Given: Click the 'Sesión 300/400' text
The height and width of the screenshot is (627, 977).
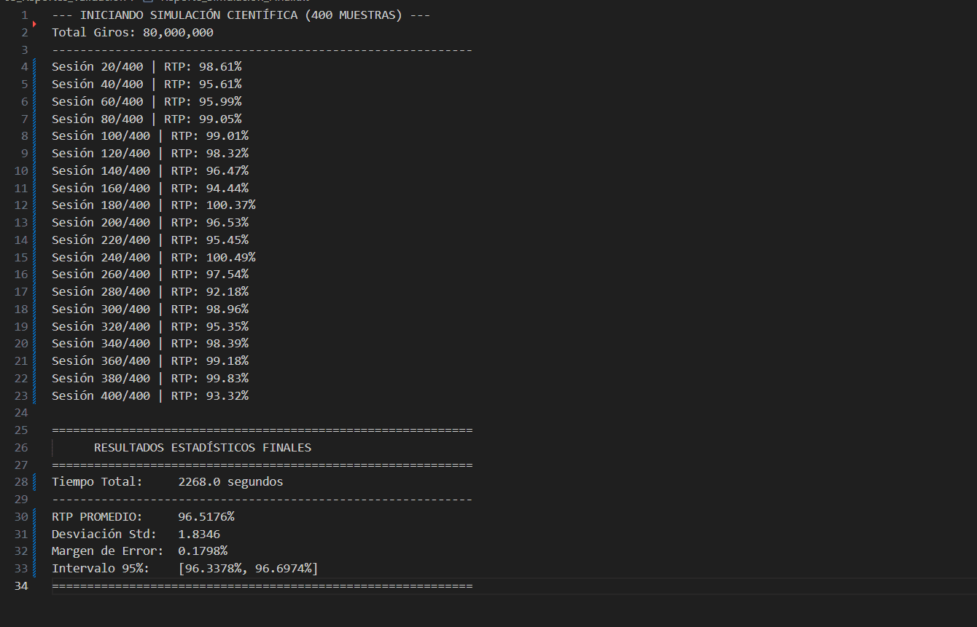Looking at the screenshot, I should click(x=101, y=309).
